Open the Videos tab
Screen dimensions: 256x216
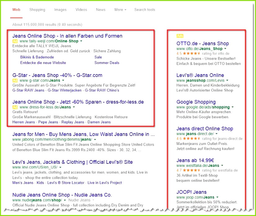81,10
